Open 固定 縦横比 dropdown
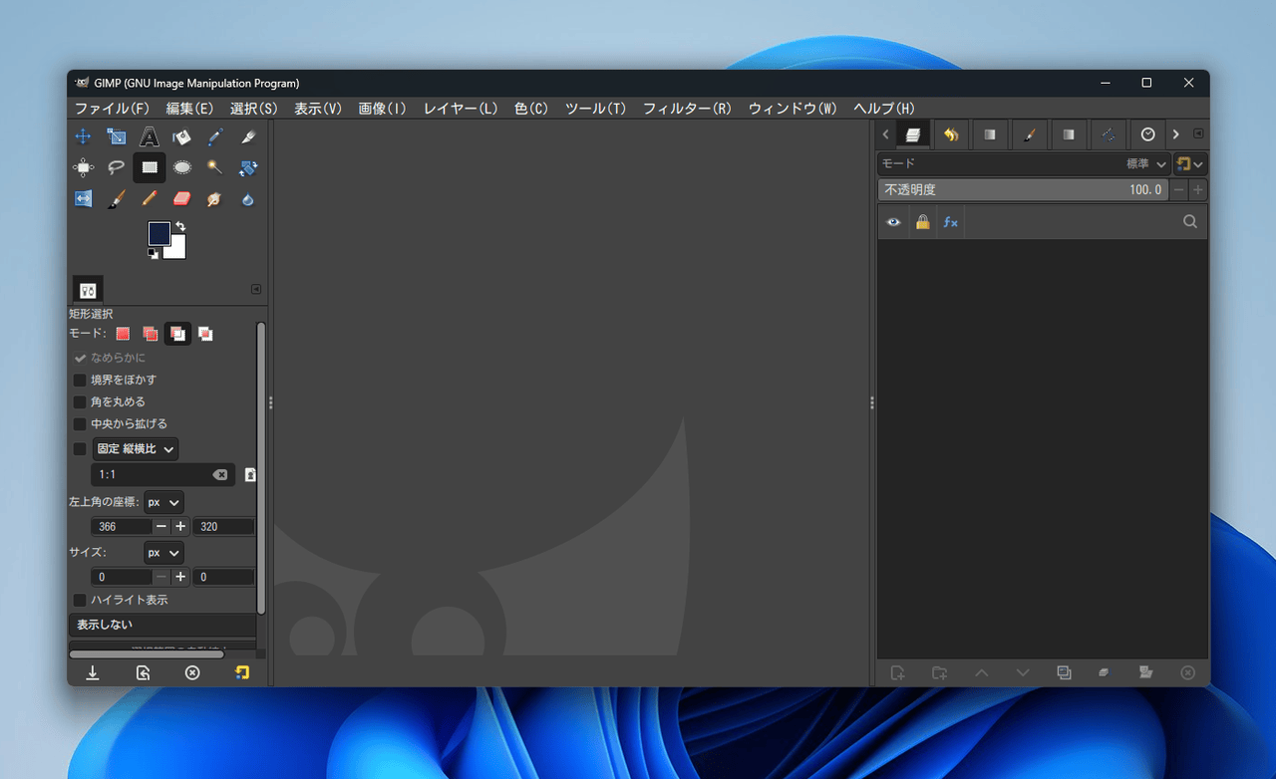 [x=136, y=449]
